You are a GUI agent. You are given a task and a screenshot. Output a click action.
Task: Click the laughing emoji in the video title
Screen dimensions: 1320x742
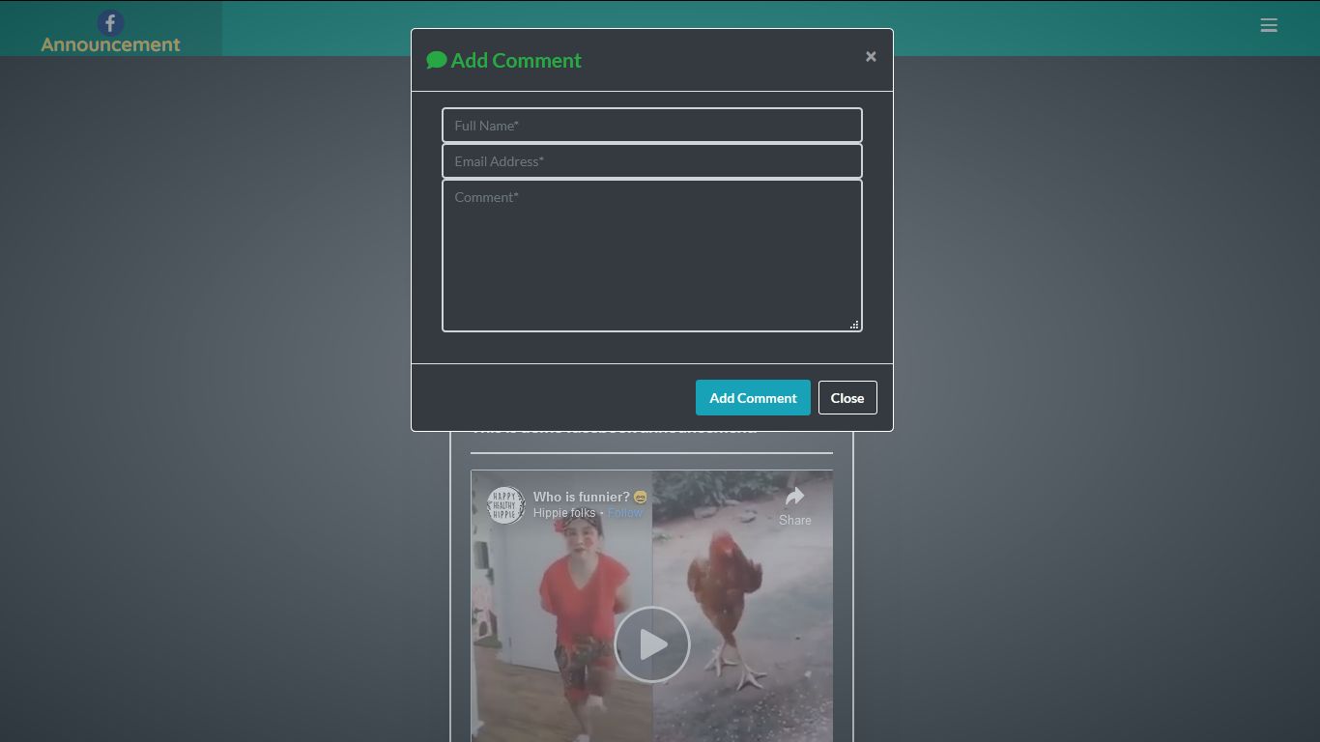pyautogui.click(x=640, y=497)
